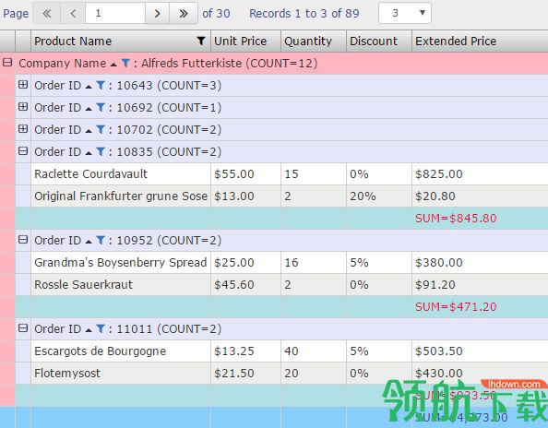Click sort arrow on Order ID 11011 row

[89, 330]
